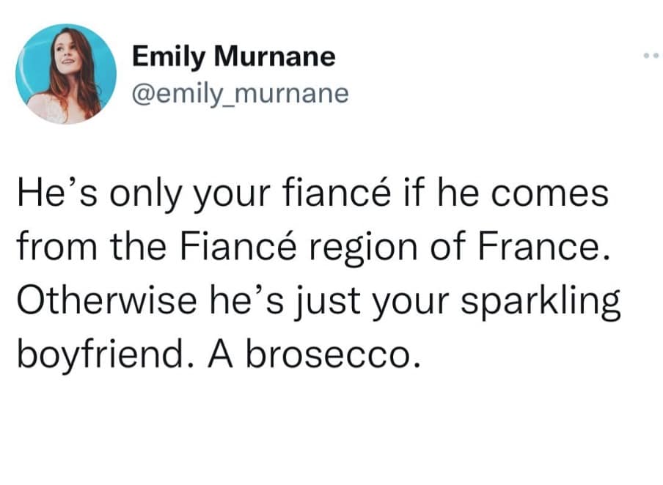Click Emily Murnane's profile picture
Screen dimensions: 663x485
[66, 73]
